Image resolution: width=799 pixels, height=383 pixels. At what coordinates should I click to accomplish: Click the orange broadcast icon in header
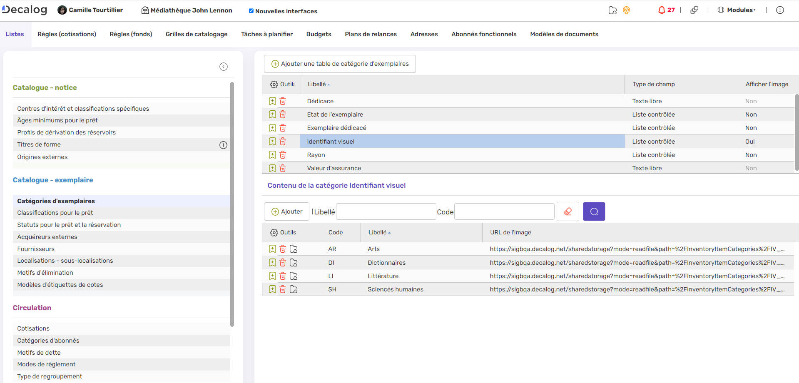[x=626, y=10]
